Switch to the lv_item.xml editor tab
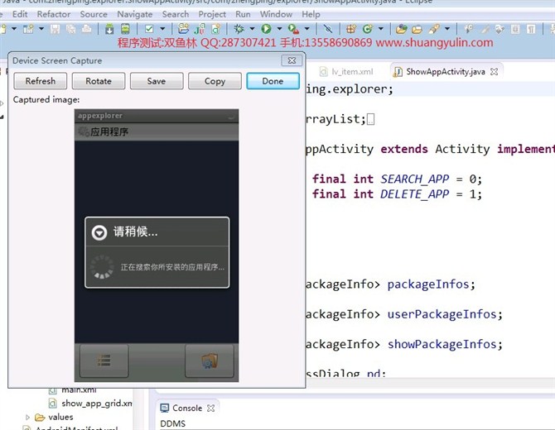This screenshot has width=555, height=430. (x=352, y=72)
